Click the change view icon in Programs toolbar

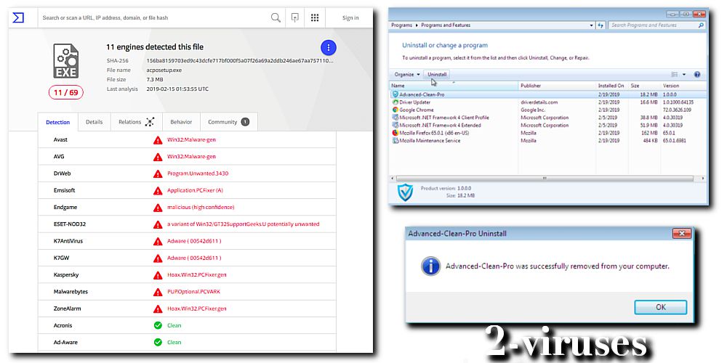(675, 74)
